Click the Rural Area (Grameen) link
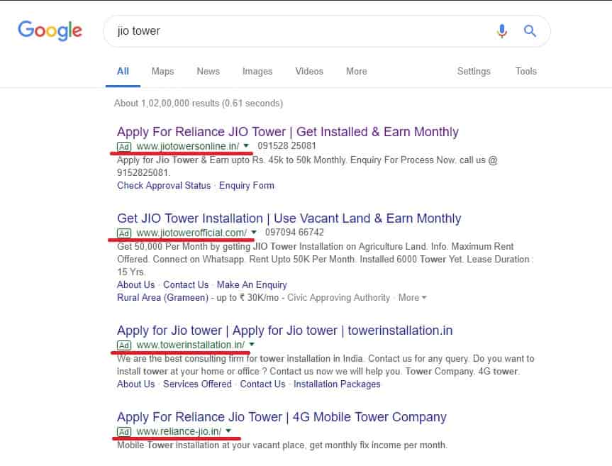The image size is (612, 466). [x=153, y=297]
